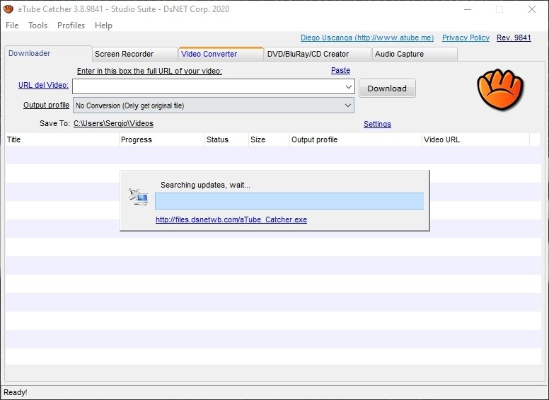
Task: Click the Rev. 9841 link
Action: (x=514, y=38)
